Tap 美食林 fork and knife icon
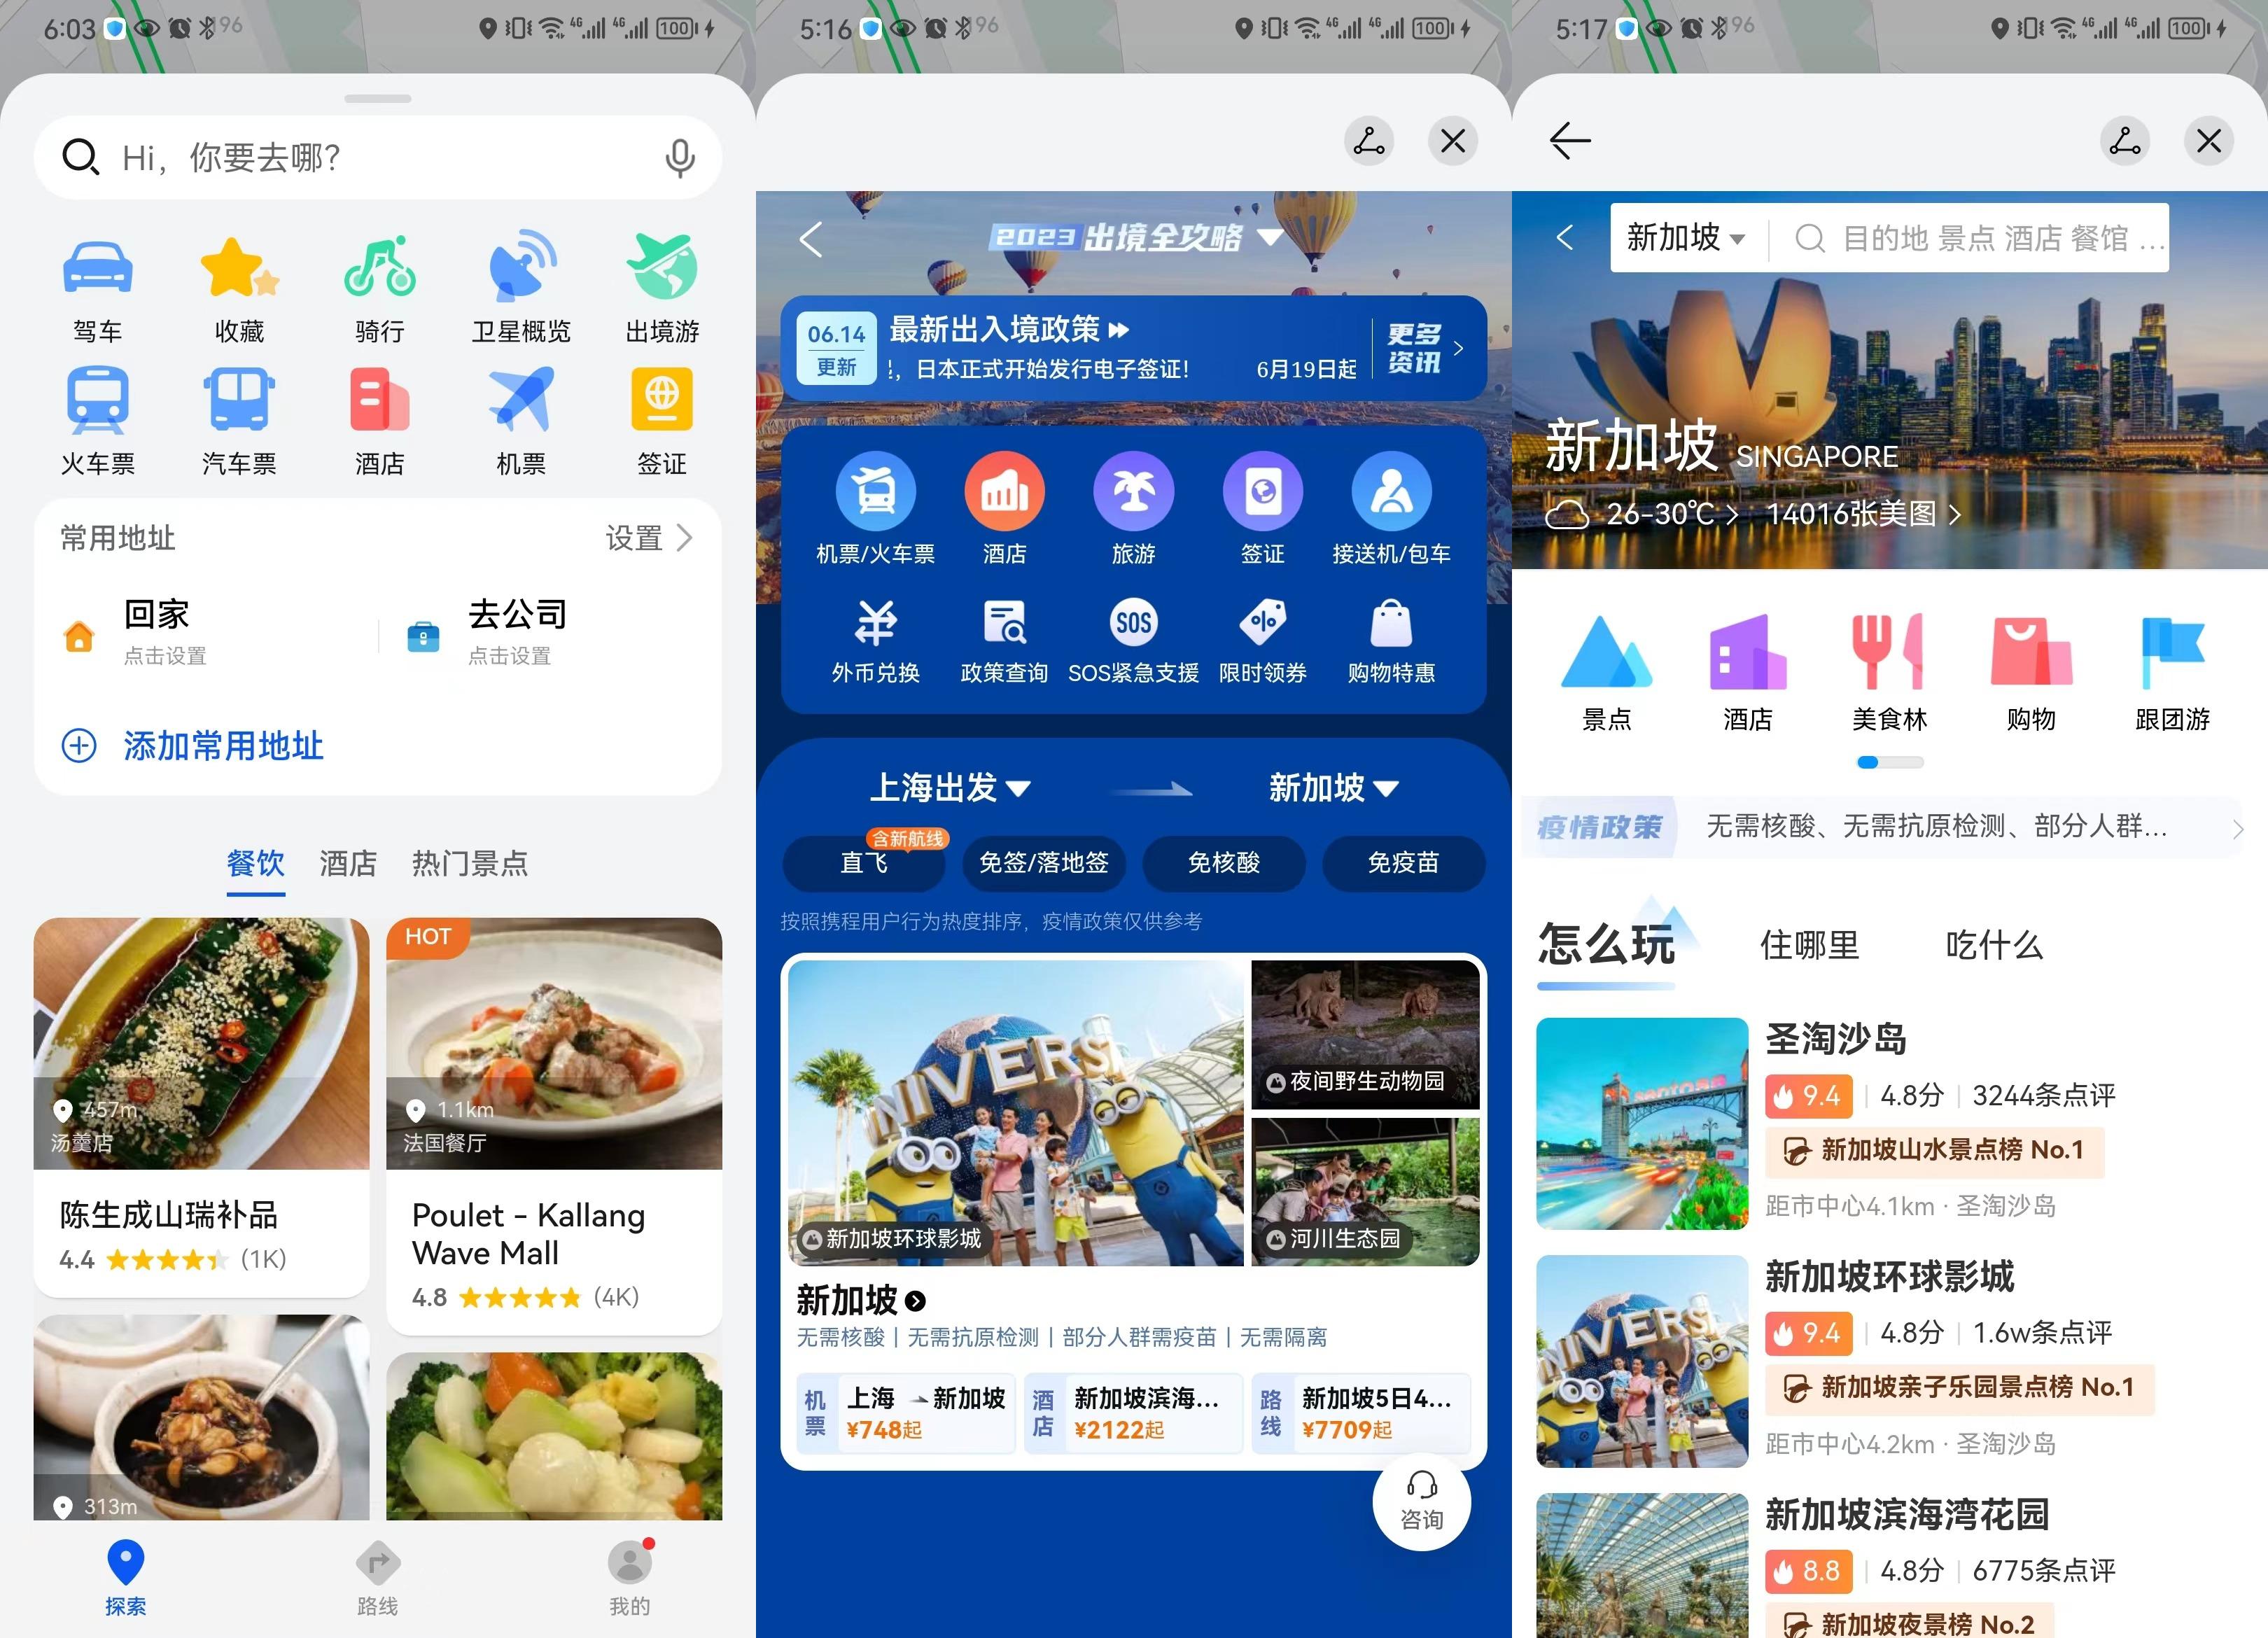 pos(1888,652)
